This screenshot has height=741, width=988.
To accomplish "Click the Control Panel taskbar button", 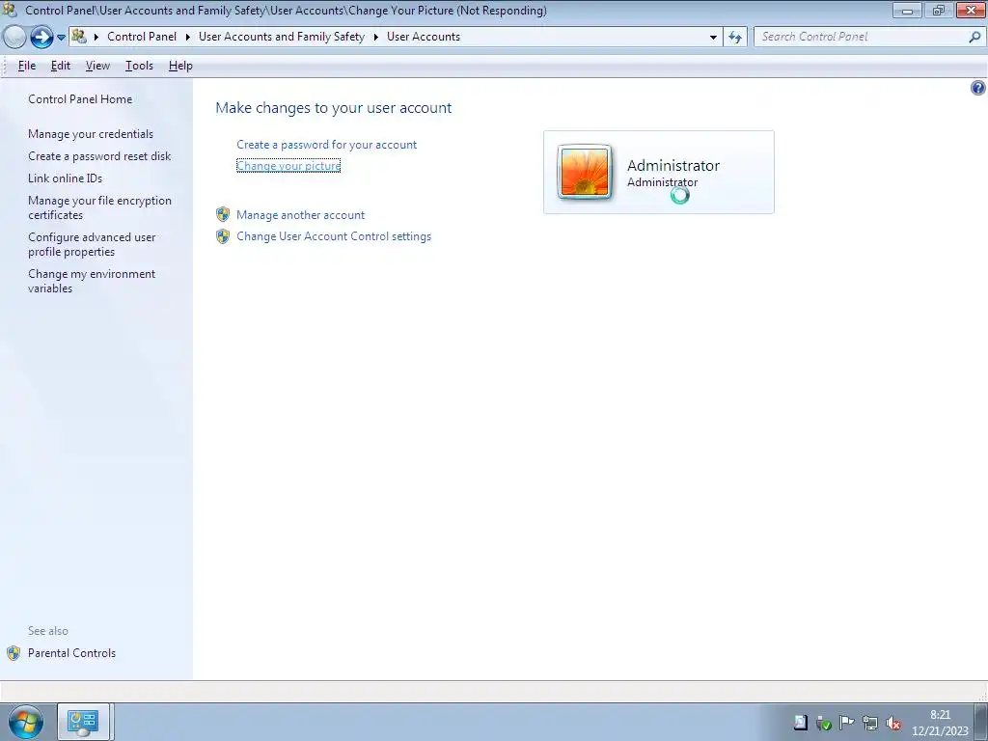I will coord(83,722).
